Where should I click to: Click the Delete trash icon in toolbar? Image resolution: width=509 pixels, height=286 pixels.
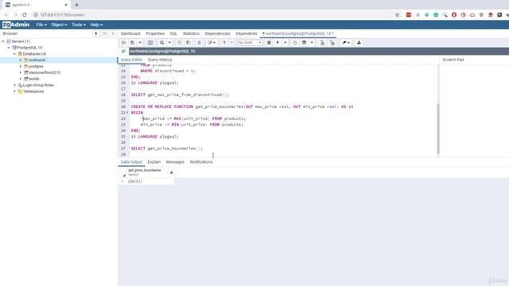[199, 43]
